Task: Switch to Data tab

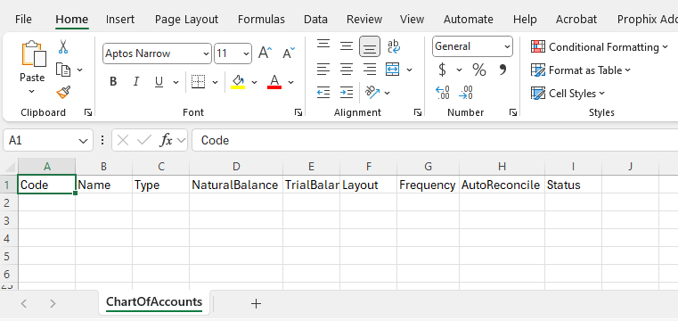Action: pyautogui.click(x=315, y=20)
